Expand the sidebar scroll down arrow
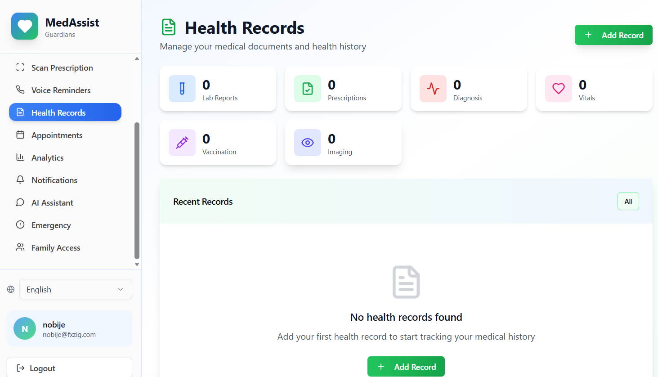This screenshot has width=658, height=377. coord(136,264)
